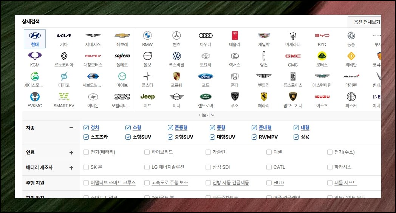Tick the 전기(배터리) fuel checkbox

pyautogui.click(x=86, y=152)
